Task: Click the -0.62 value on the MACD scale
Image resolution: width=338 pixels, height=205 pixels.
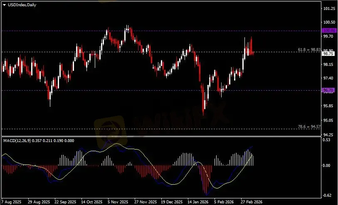Action: point(328,195)
